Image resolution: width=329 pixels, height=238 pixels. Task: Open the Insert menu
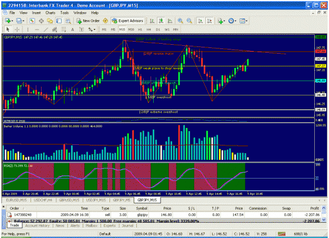pos(36,13)
